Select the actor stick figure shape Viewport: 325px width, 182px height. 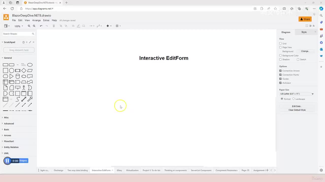click(x=24, y=88)
